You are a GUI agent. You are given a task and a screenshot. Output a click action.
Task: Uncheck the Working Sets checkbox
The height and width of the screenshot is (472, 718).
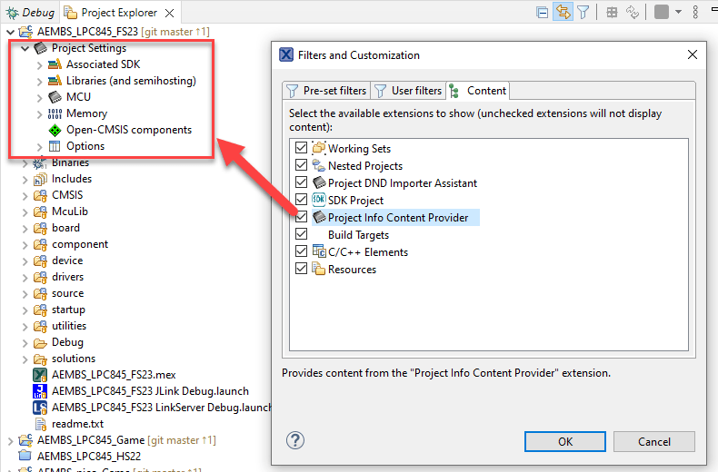302,149
